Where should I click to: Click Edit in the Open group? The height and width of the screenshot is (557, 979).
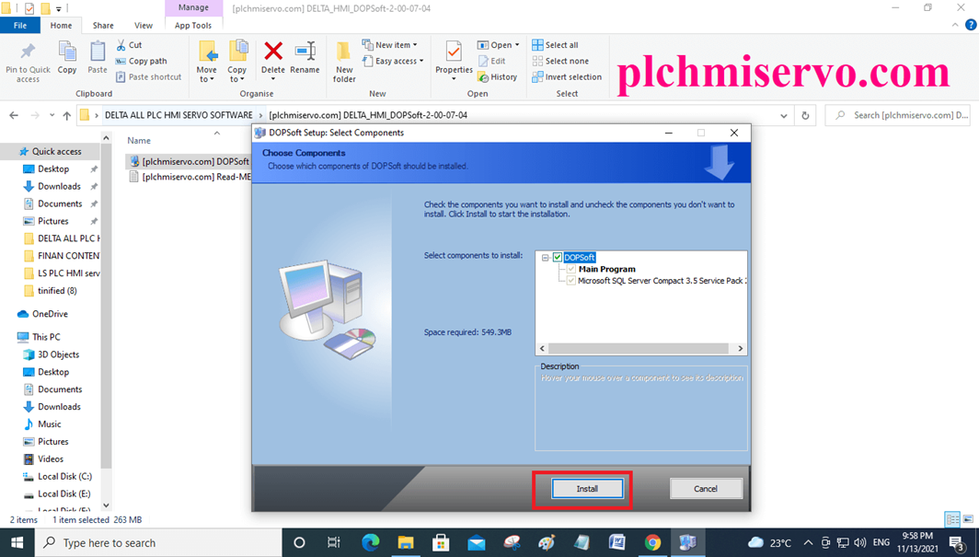click(492, 61)
